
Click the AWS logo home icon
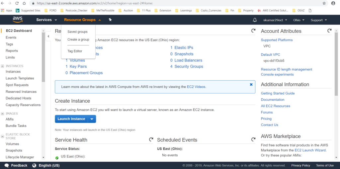(18, 20)
